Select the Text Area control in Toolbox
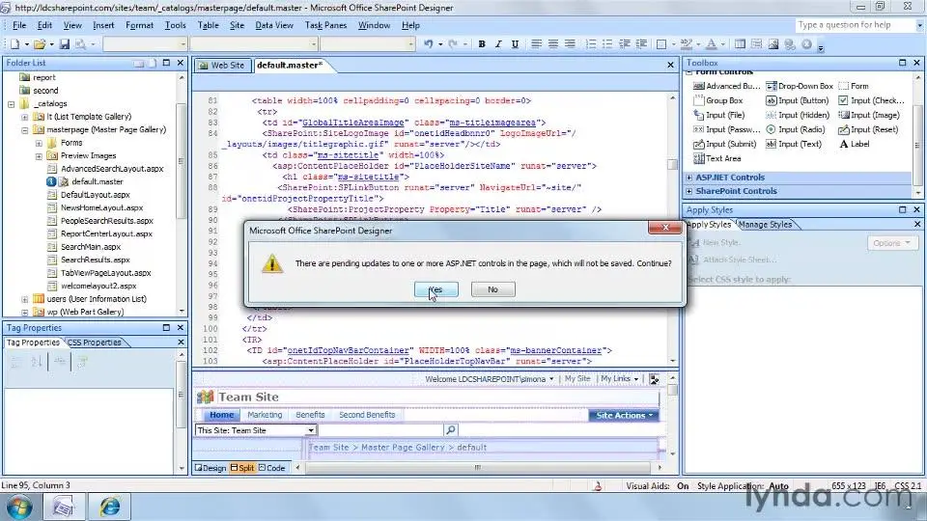The width and height of the screenshot is (927, 521). click(x=717, y=158)
